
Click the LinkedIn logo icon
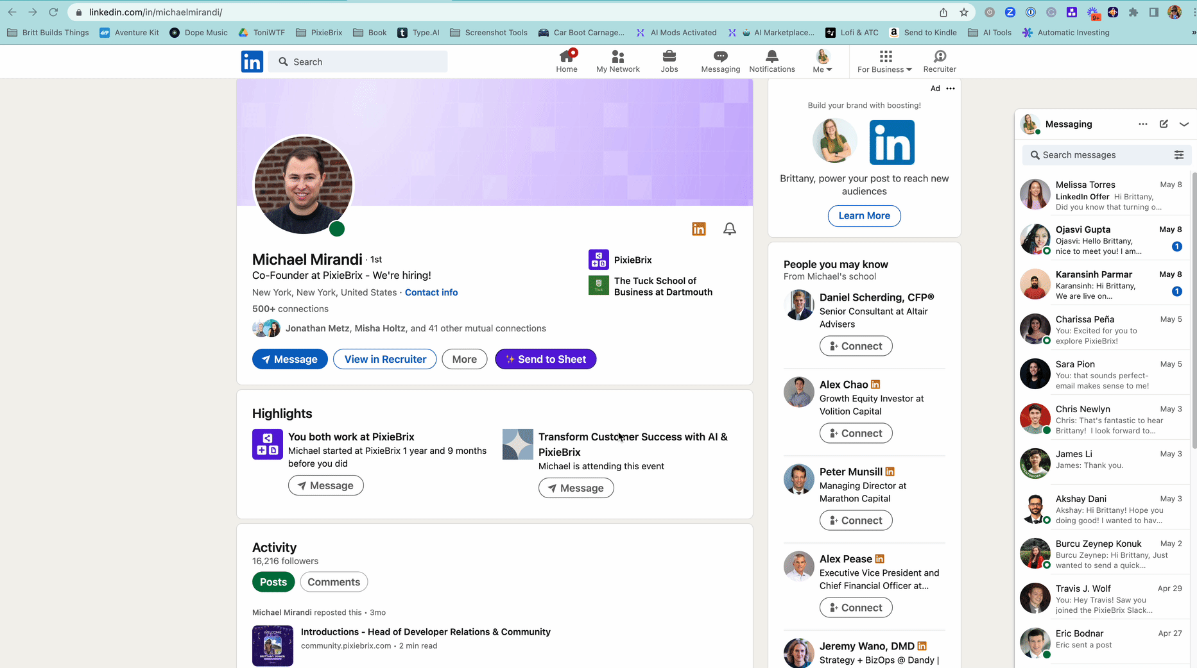(252, 62)
